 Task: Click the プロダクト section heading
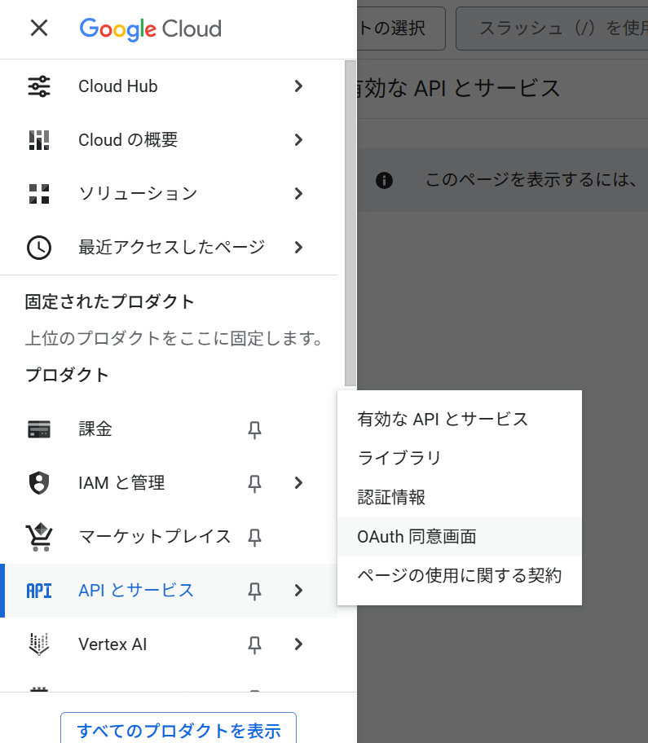tap(67, 375)
